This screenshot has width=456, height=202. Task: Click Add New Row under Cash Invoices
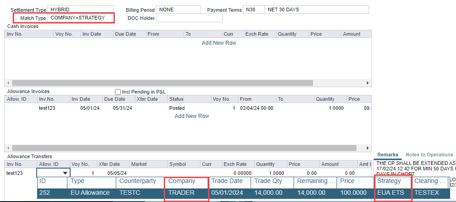click(x=219, y=43)
